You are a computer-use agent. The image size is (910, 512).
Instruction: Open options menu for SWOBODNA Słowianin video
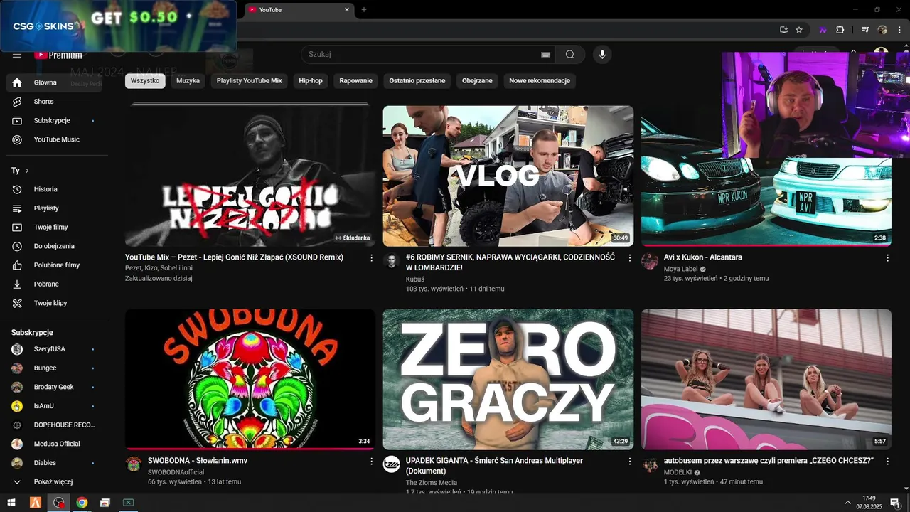coord(371,462)
